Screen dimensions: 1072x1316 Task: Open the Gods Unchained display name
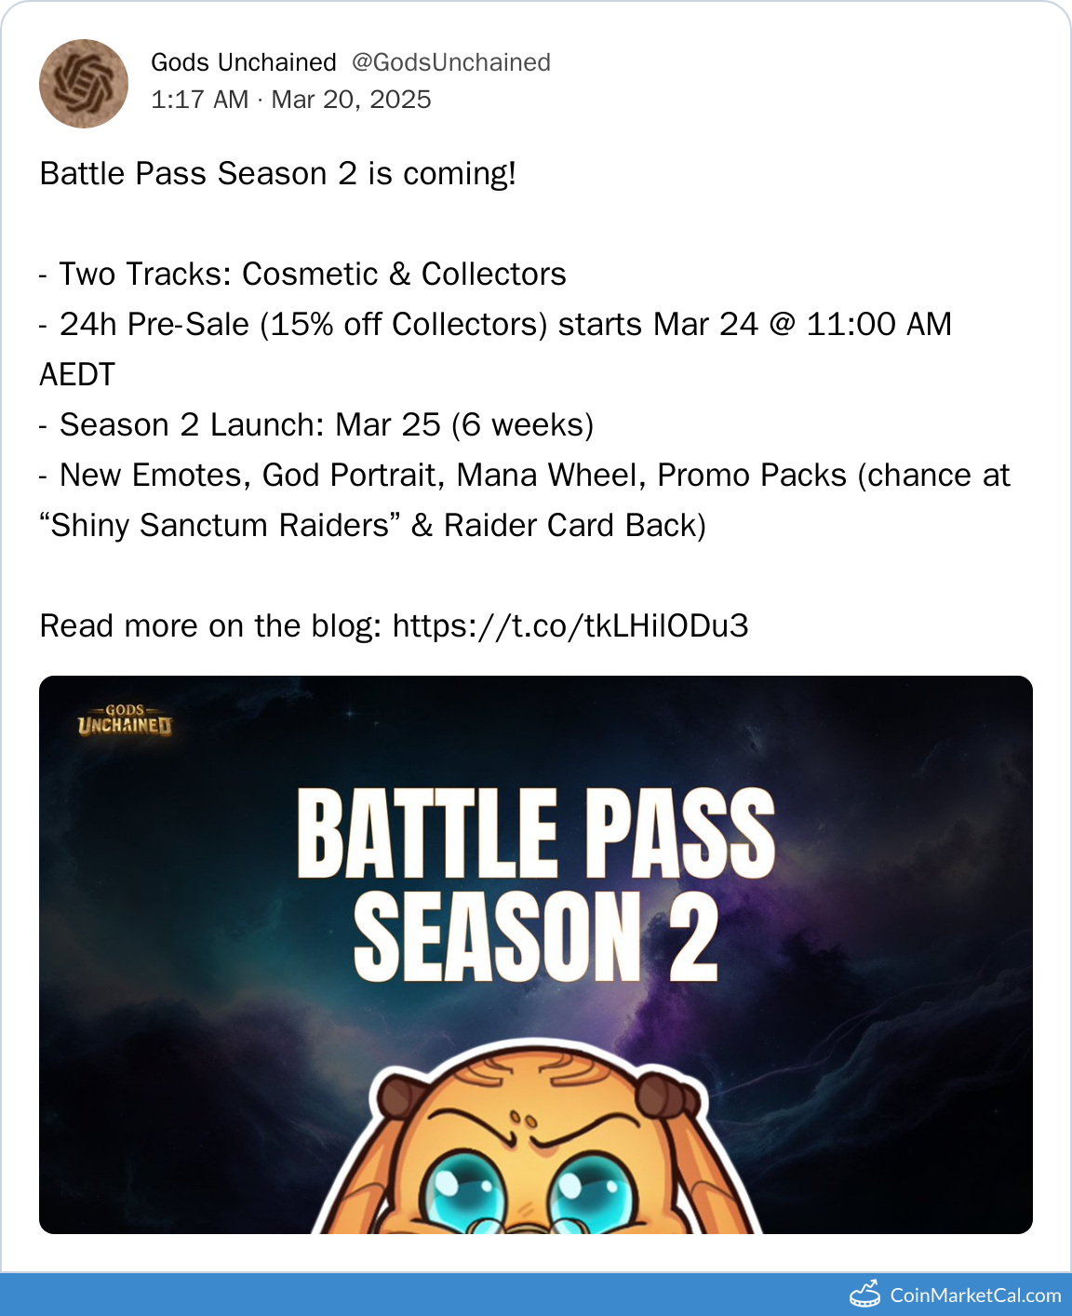(243, 62)
